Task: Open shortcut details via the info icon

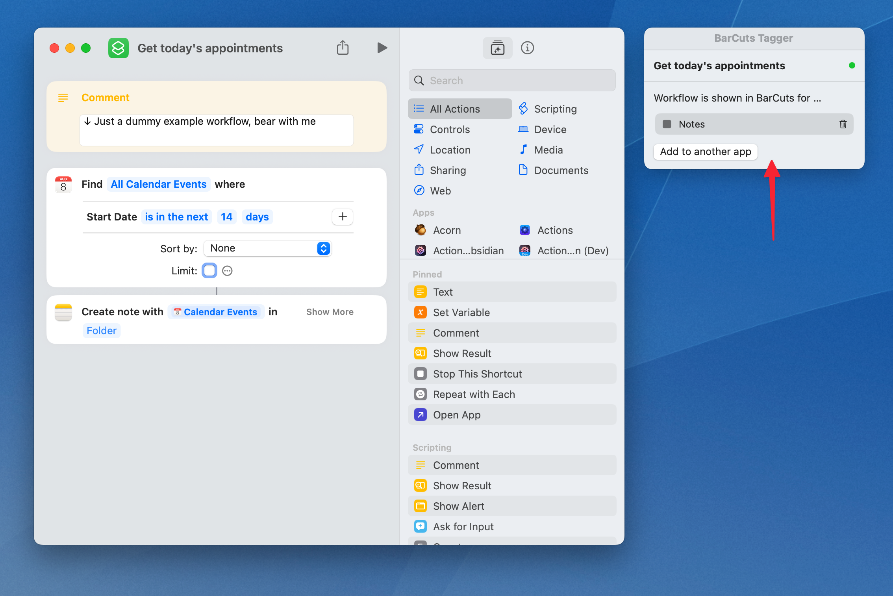Action: (527, 48)
